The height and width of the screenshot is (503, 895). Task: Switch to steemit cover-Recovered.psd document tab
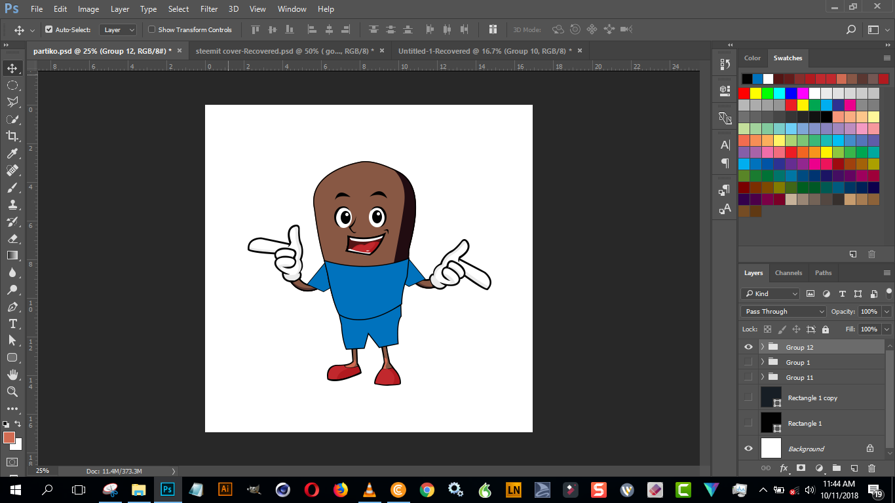[285, 51]
